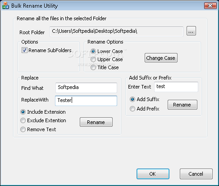Click the ReplaceWith text field
Image resolution: width=219 pixels, height=186 pixels.
coord(86,101)
